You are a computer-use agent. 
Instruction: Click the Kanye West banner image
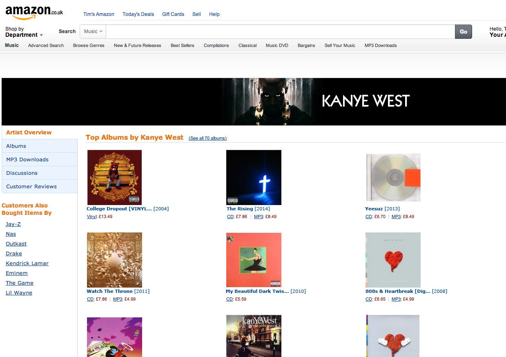pos(254,101)
